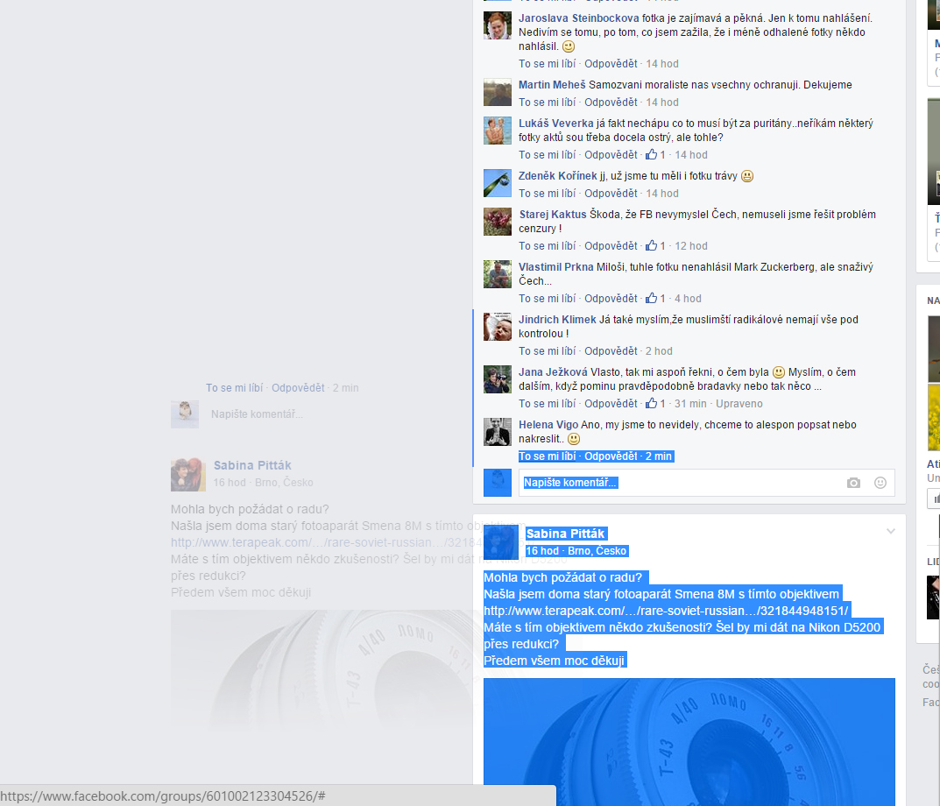The image size is (940, 806).
Task: Open '4 hod' timestamp on Vlastimil Prkna's comment
Action: (x=689, y=299)
